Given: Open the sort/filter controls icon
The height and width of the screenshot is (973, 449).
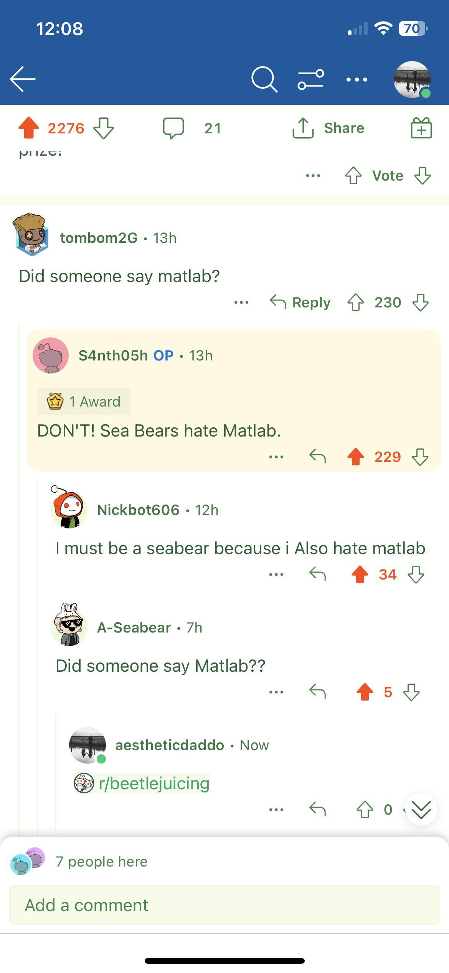Looking at the screenshot, I should click(309, 79).
